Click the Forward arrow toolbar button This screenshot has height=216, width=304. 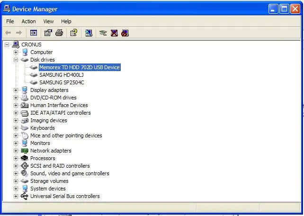(x=19, y=33)
